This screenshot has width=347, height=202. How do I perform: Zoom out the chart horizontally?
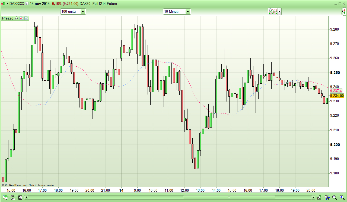pyautogui.click(x=335, y=198)
